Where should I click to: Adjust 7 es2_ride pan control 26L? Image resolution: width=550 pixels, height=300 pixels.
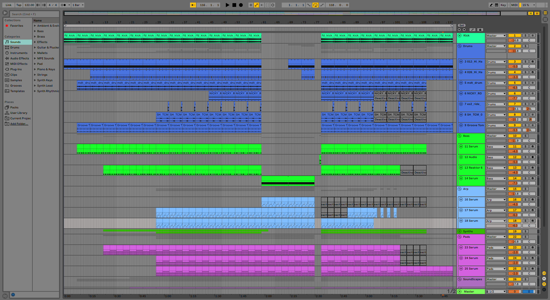click(x=529, y=109)
